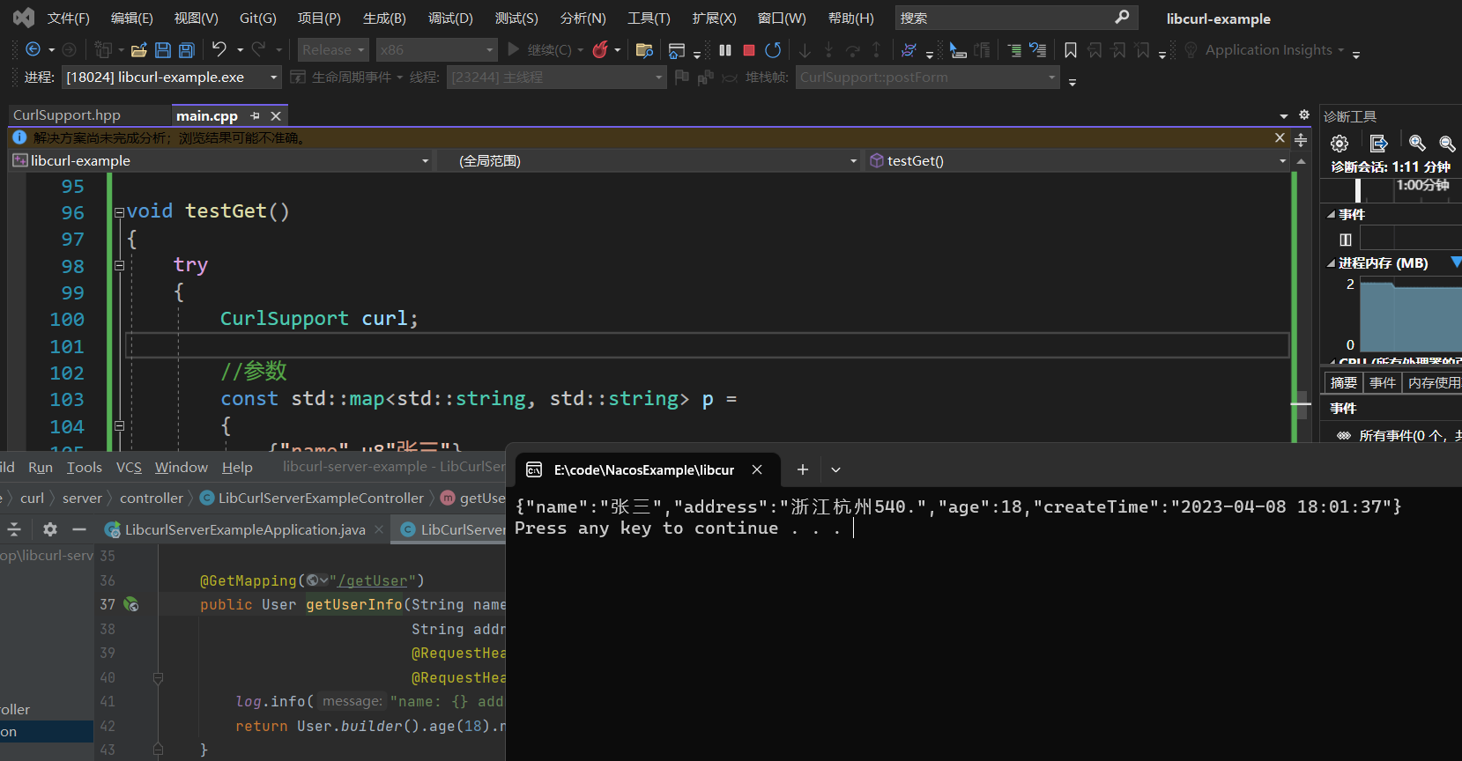Open the 调试(D) menu
This screenshot has width=1462, height=761.
(x=450, y=18)
